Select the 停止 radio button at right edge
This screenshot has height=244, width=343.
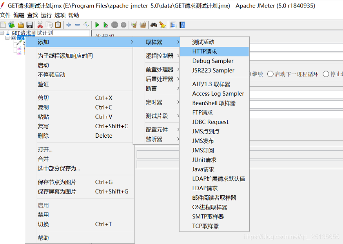(326, 74)
